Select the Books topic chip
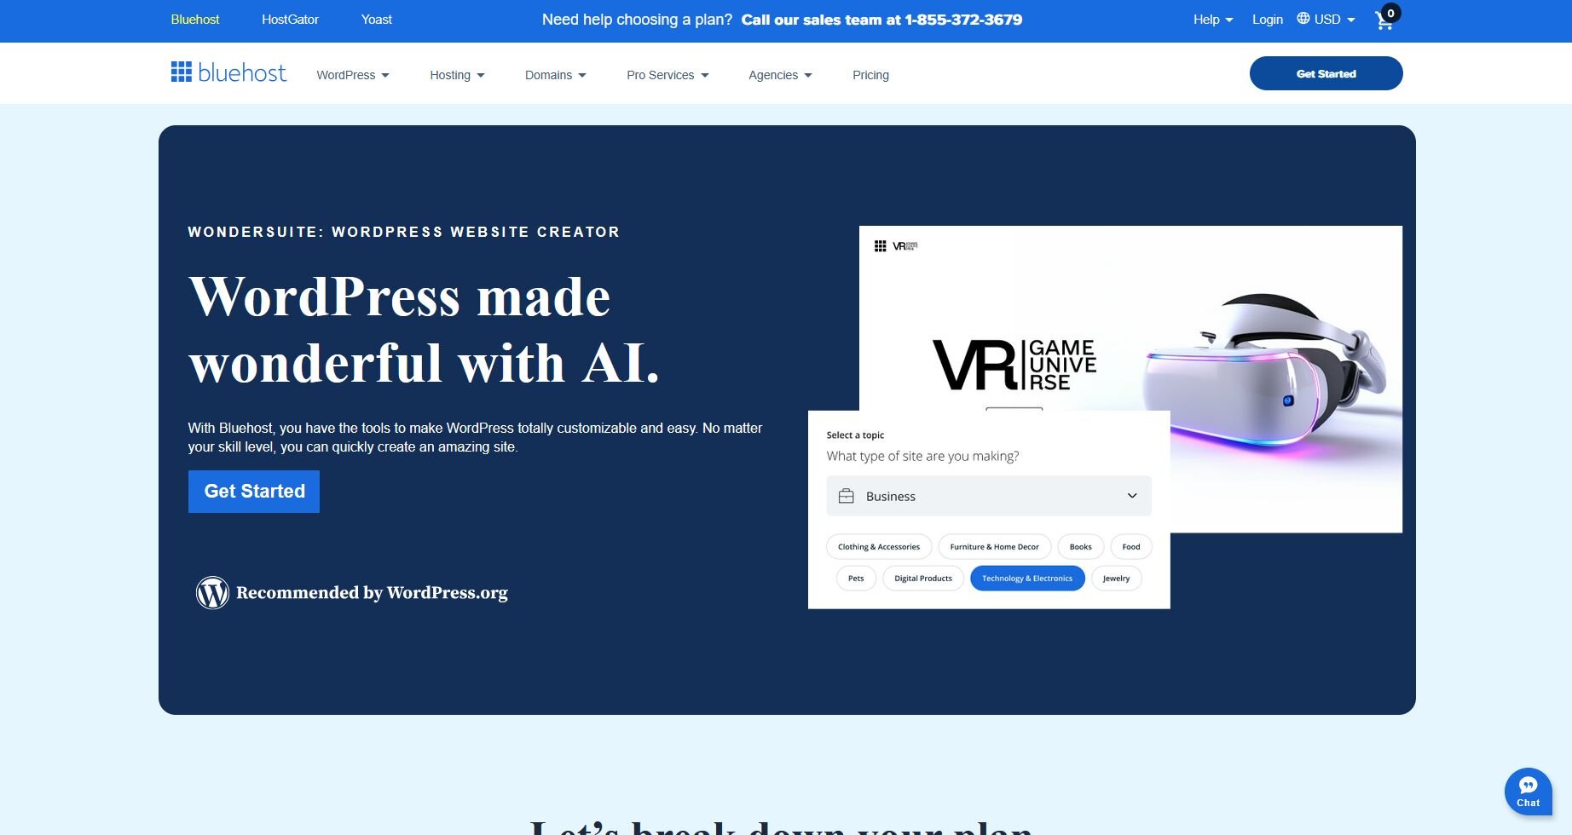Image resolution: width=1572 pixels, height=835 pixels. (1081, 547)
